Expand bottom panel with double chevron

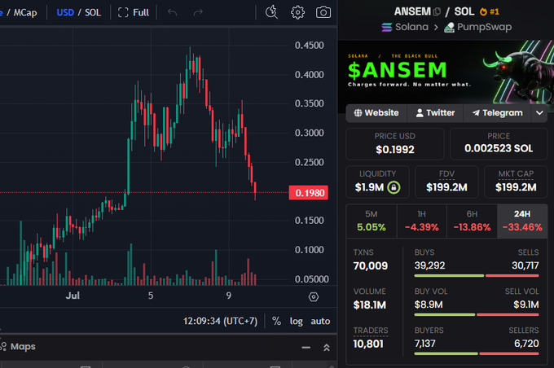327,348
